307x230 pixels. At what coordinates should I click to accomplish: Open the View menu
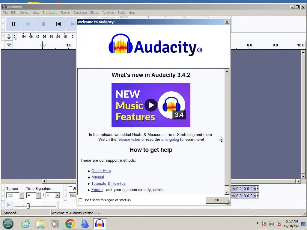coord(36,13)
